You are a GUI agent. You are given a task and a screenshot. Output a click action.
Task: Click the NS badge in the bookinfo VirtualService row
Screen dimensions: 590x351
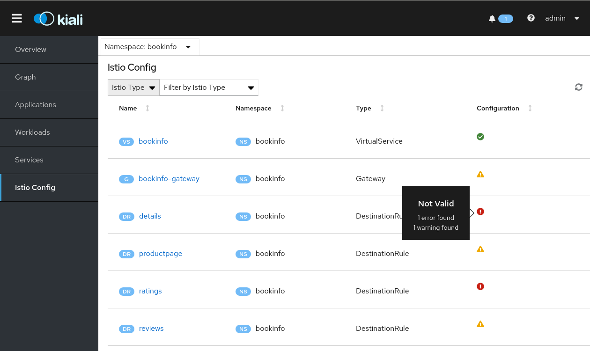243,142
